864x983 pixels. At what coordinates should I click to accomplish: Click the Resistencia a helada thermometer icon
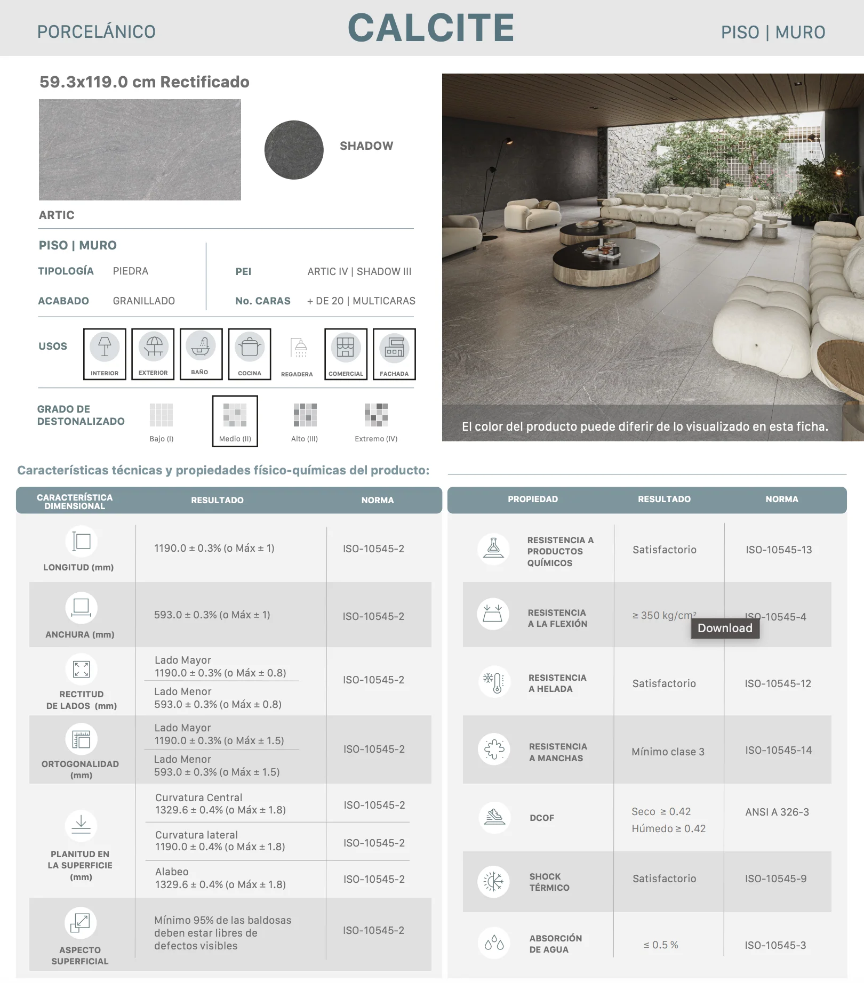coord(494,682)
